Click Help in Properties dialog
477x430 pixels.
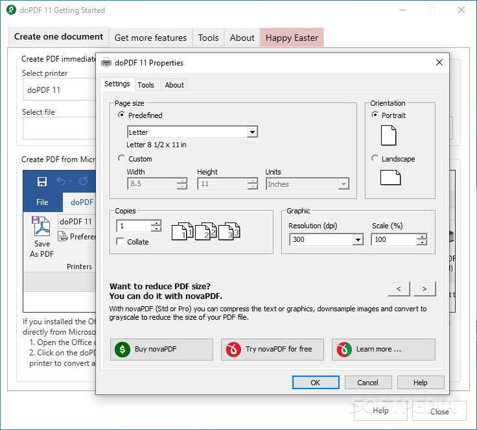pyautogui.click(x=421, y=383)
